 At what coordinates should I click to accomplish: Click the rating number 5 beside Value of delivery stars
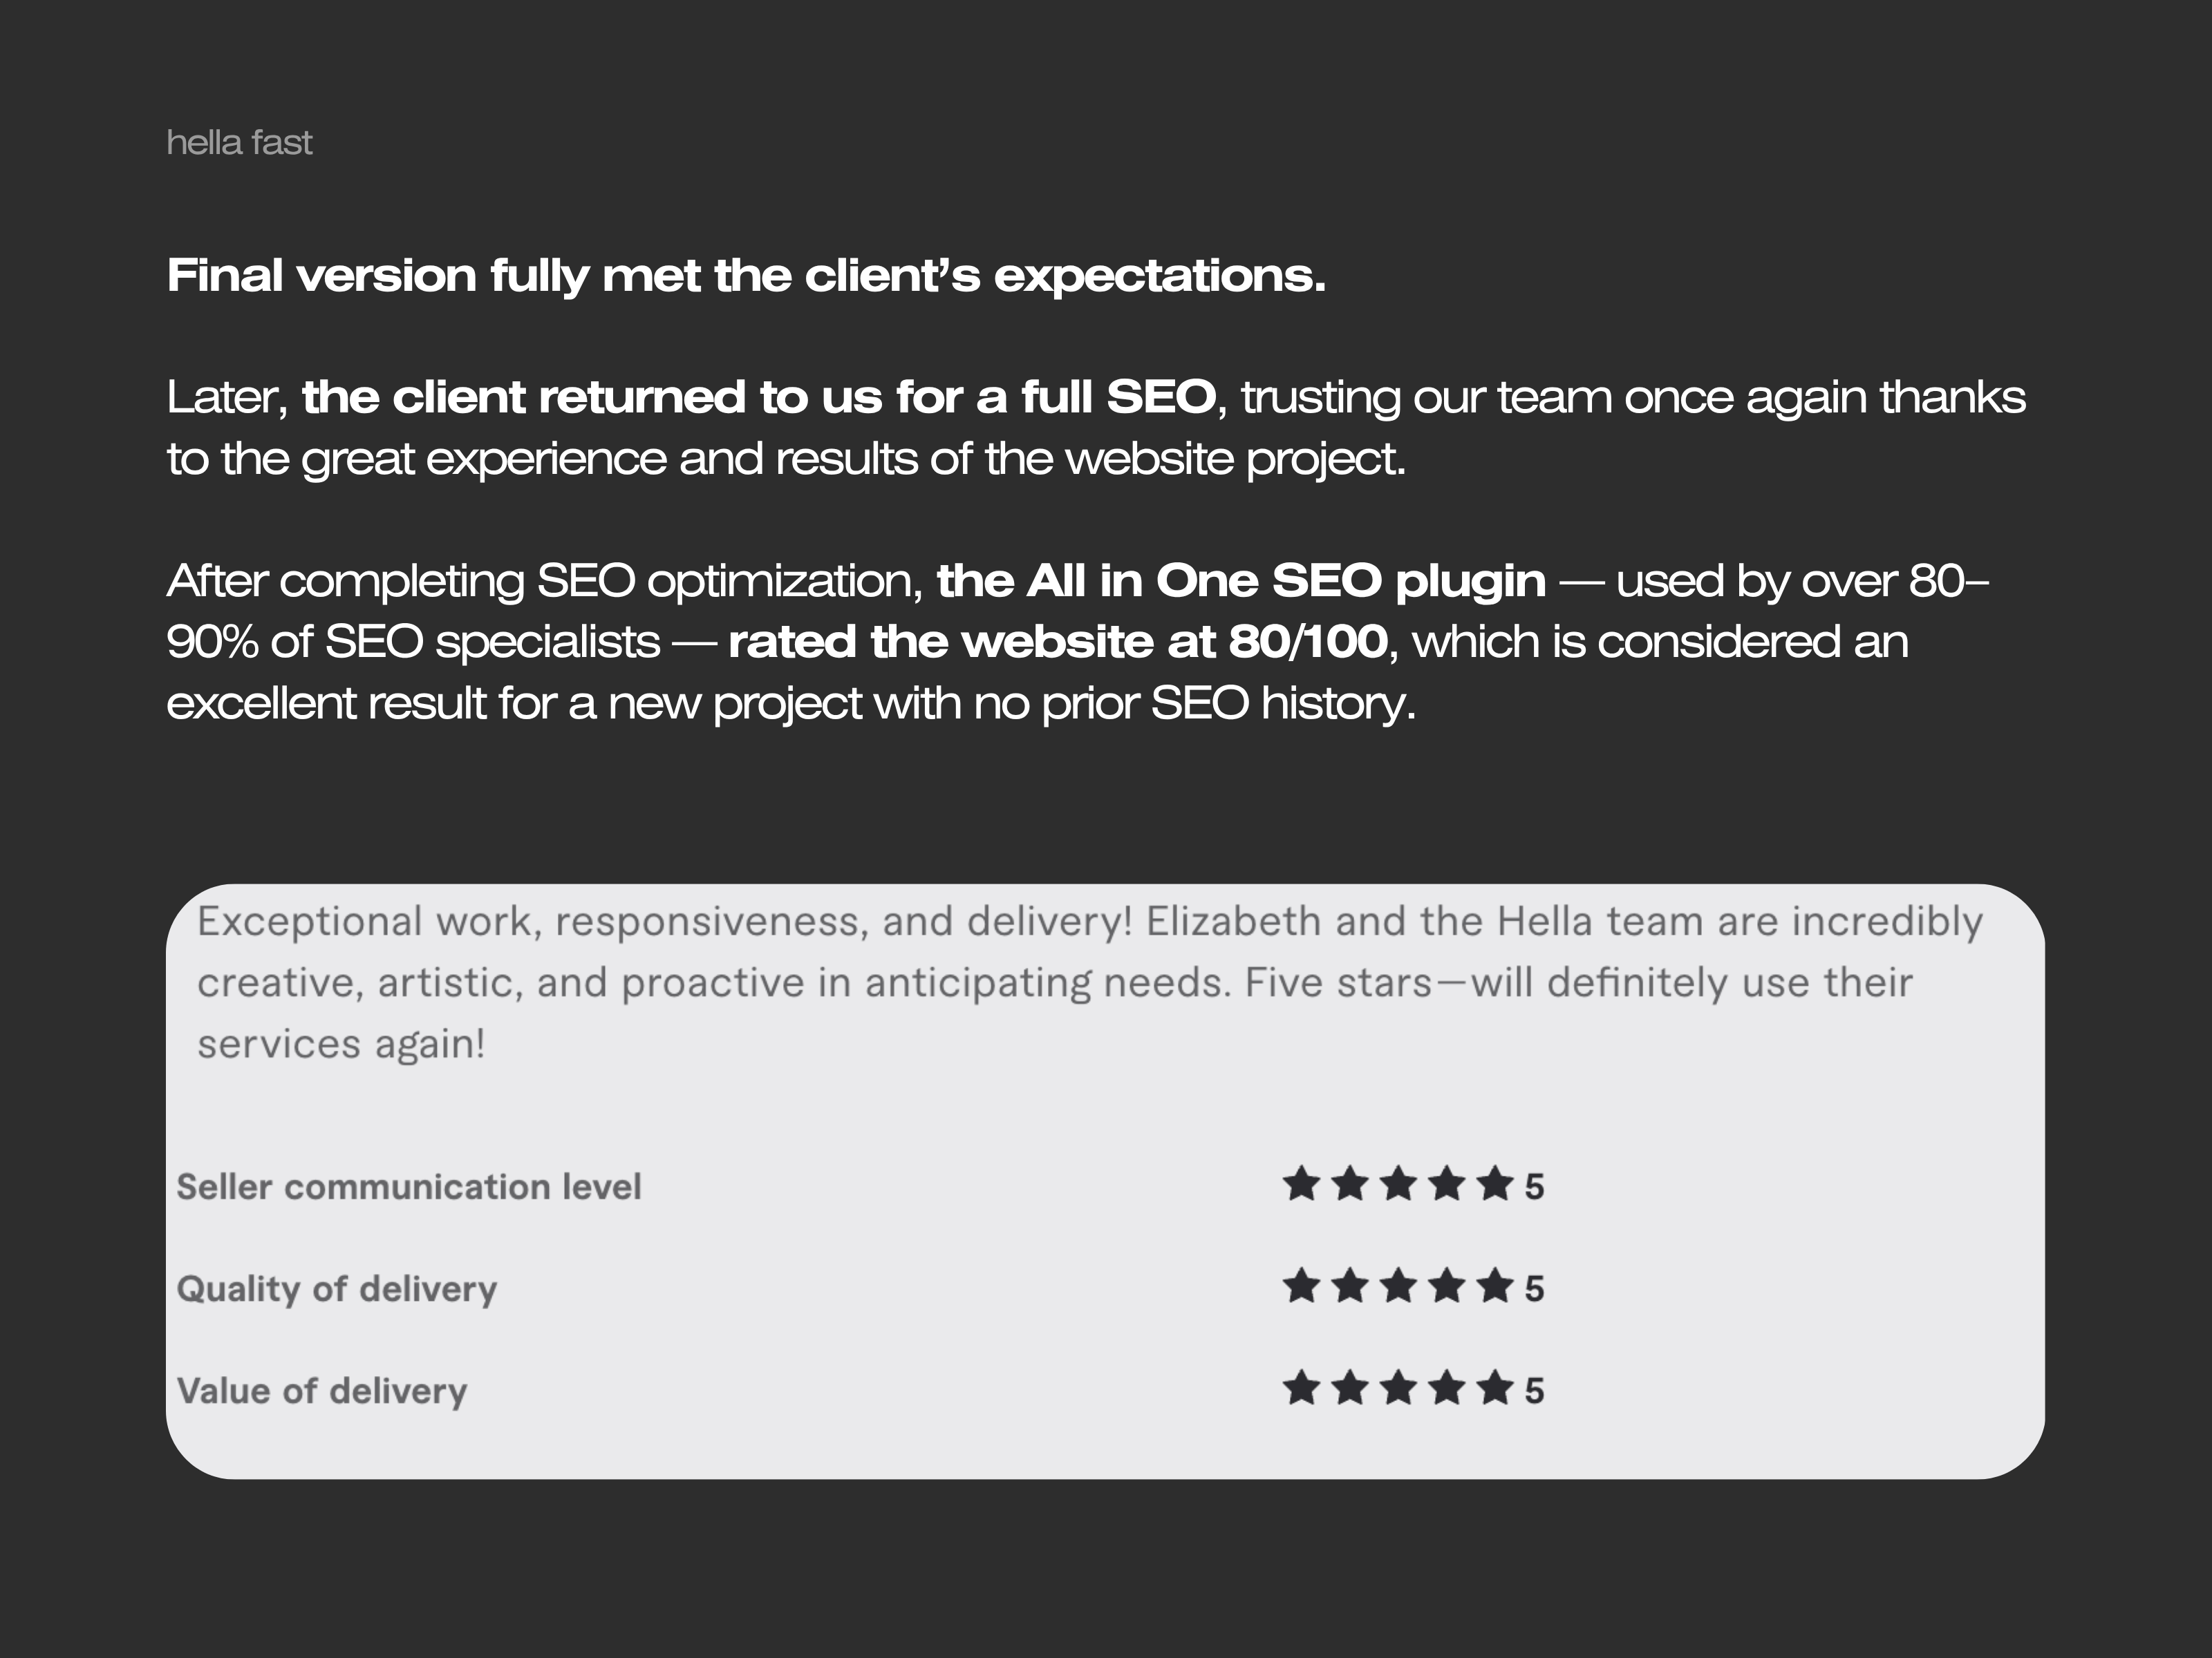[1534, 1391]
